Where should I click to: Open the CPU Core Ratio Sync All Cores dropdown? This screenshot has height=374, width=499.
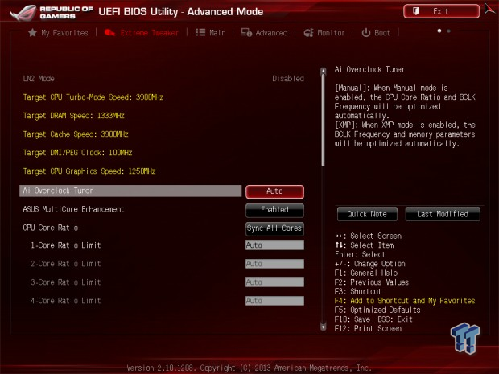point(274,228)
